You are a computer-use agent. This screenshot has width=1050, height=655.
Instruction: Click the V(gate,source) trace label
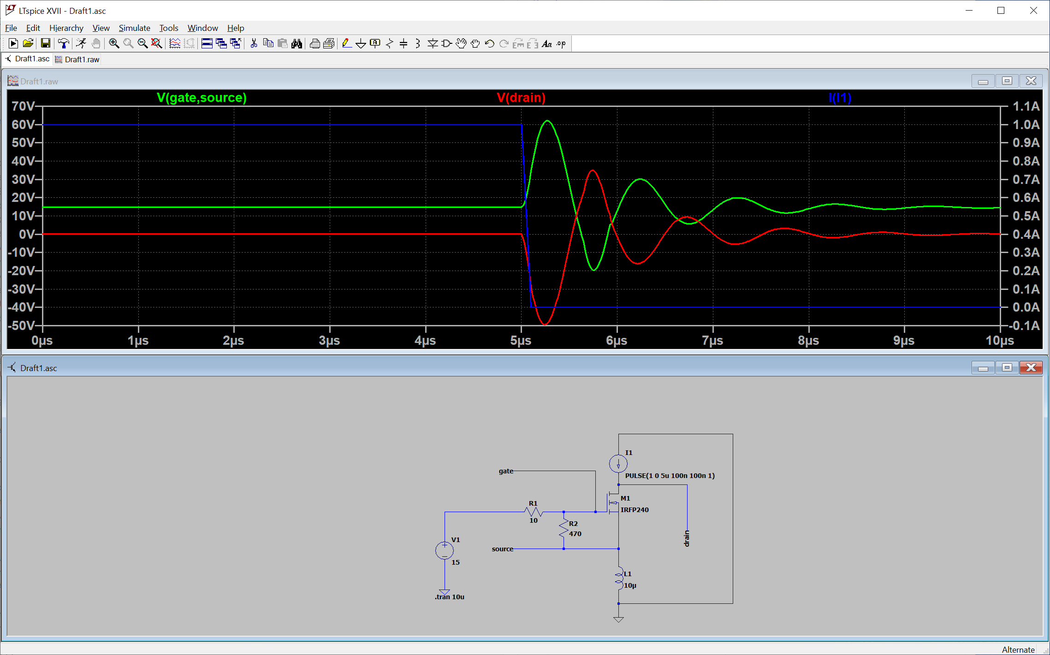[202, 98]
